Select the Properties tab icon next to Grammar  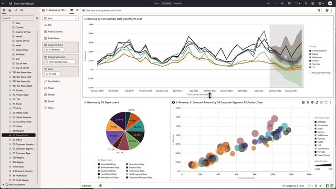77,10
